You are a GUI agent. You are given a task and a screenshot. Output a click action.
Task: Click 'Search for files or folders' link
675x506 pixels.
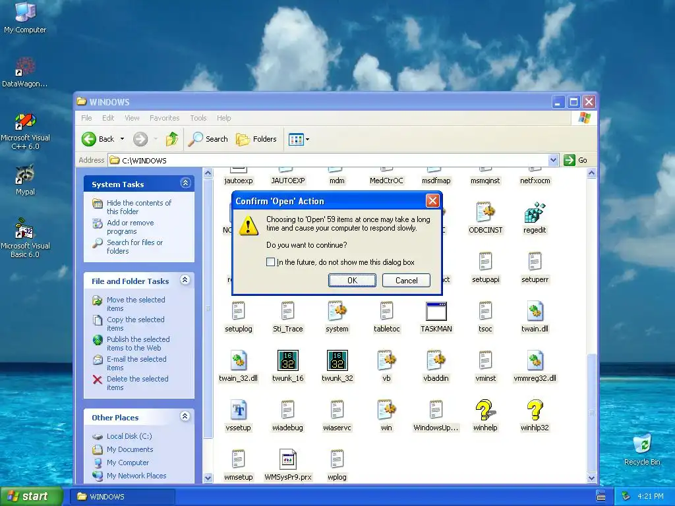coord(134,246)
